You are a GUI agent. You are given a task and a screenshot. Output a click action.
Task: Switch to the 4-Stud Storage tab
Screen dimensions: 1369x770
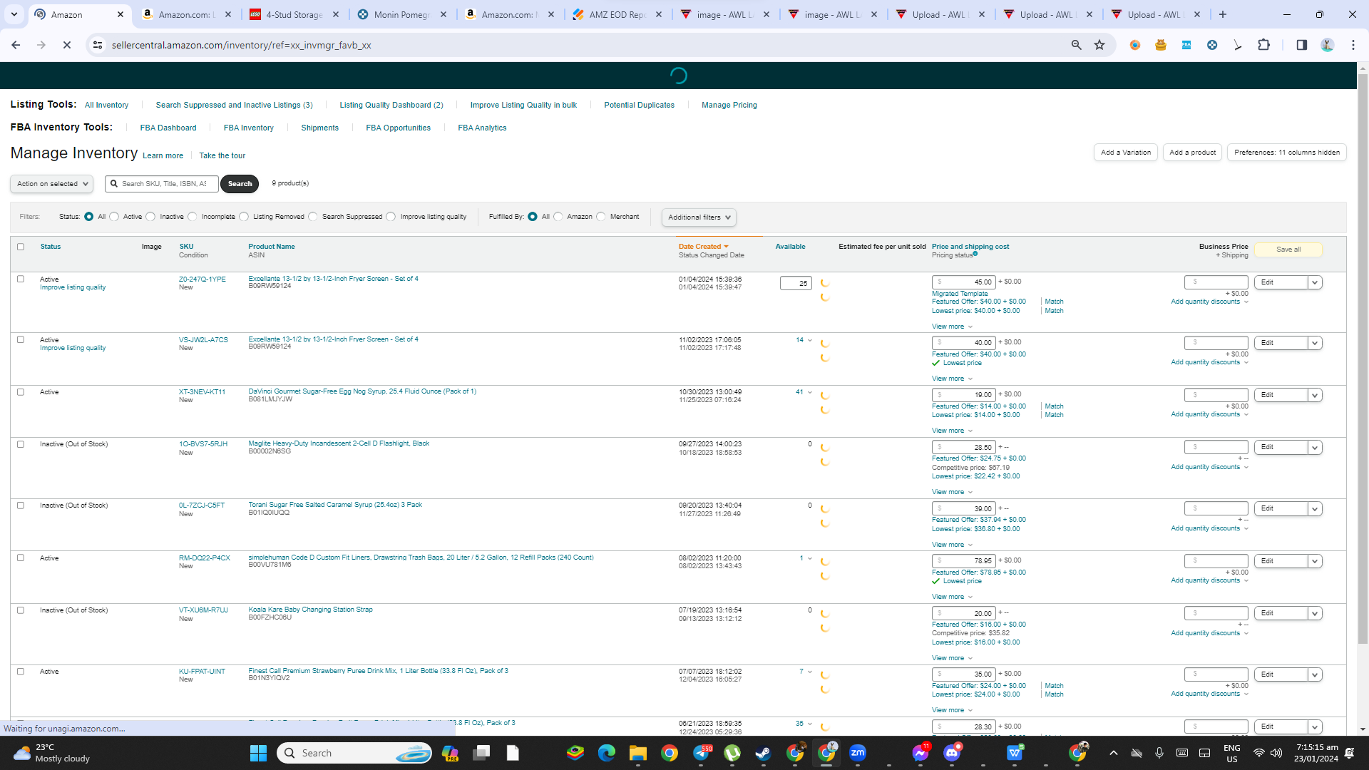pyautogui.click(x=294, y=14)
